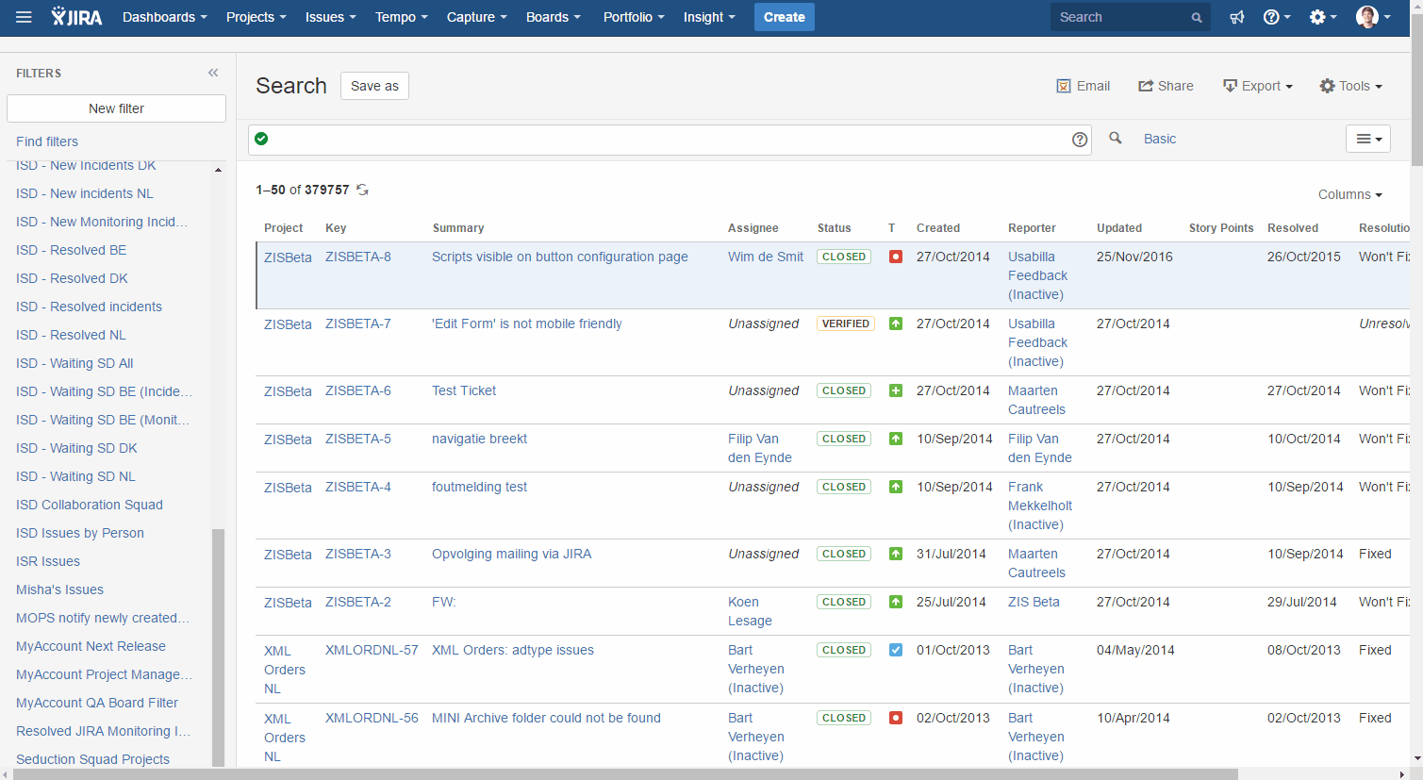Open the Dashboards menu
1423x780 pixels.
coord(164,17)
